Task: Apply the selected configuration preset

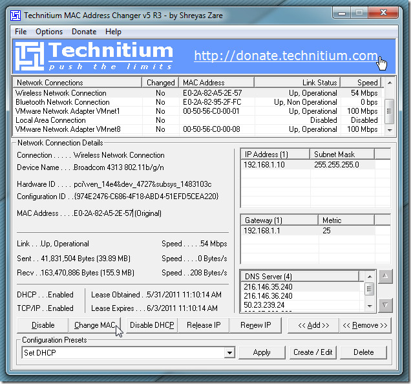Action: point(262,352)
